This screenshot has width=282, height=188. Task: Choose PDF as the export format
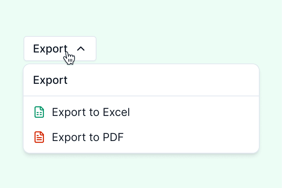coord(88,137)
